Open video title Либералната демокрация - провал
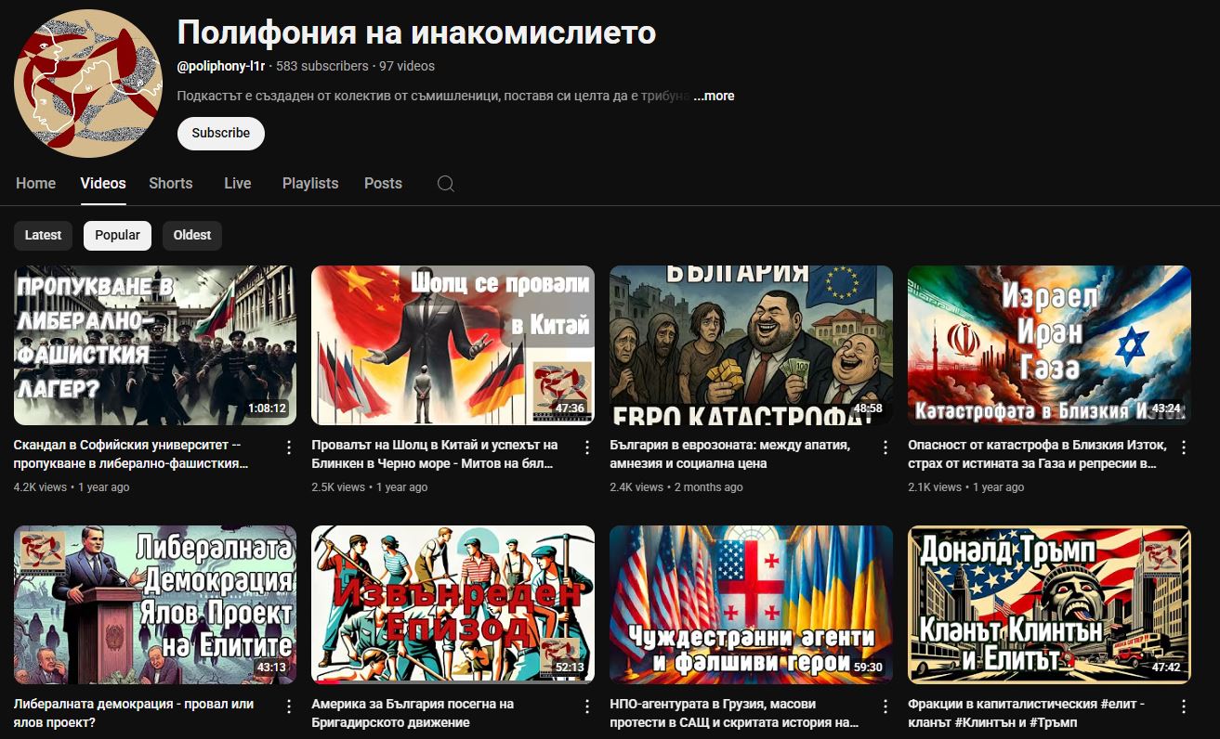The height and width of the screenshot is (739, 1220). [134, 713]
